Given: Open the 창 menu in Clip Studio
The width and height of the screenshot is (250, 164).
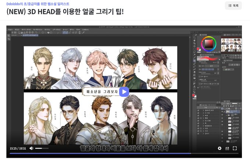Looking at the screenshot, I should [x=78, y=30].
